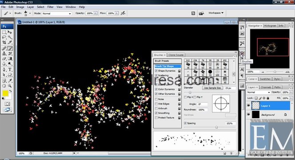Select the Dodge tool
This screenshot has width=295, height=160.
pos(10,64)
